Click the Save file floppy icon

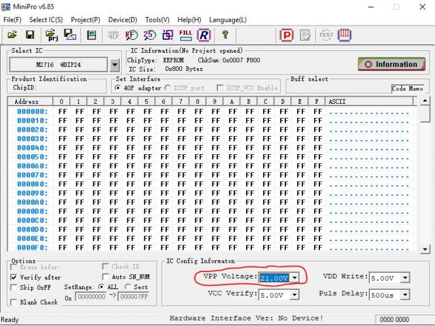[x=29, y=36]
